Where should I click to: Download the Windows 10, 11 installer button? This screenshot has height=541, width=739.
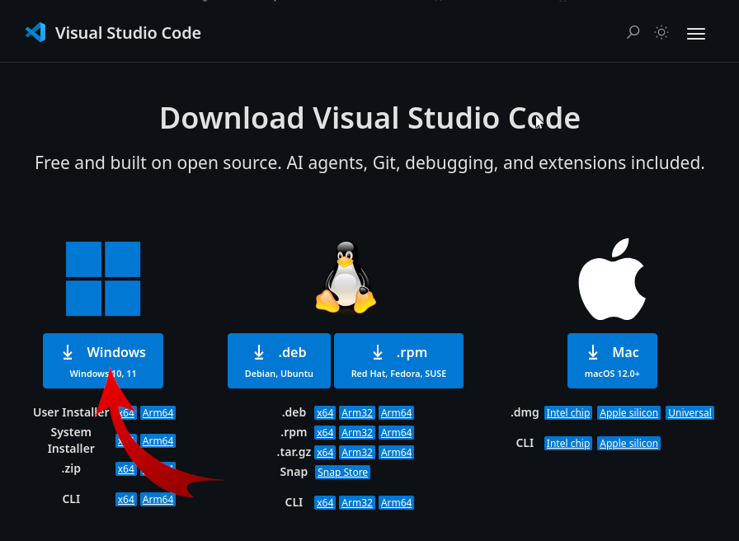tap(103, 361)
